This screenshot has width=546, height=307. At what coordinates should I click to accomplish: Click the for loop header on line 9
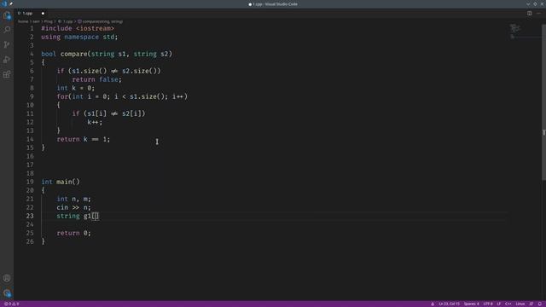pos(122,96)
